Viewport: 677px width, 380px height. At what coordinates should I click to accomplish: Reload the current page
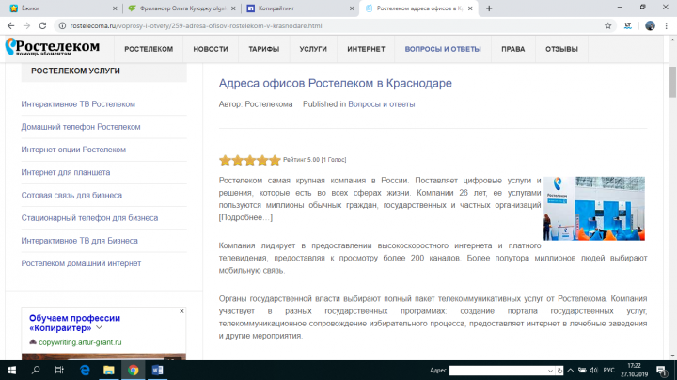point(42,26)
